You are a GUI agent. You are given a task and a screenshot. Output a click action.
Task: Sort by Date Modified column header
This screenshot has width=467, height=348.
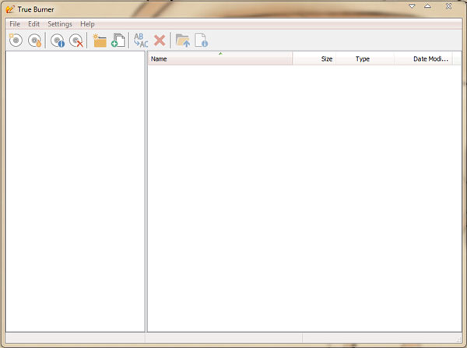point(423,58)
